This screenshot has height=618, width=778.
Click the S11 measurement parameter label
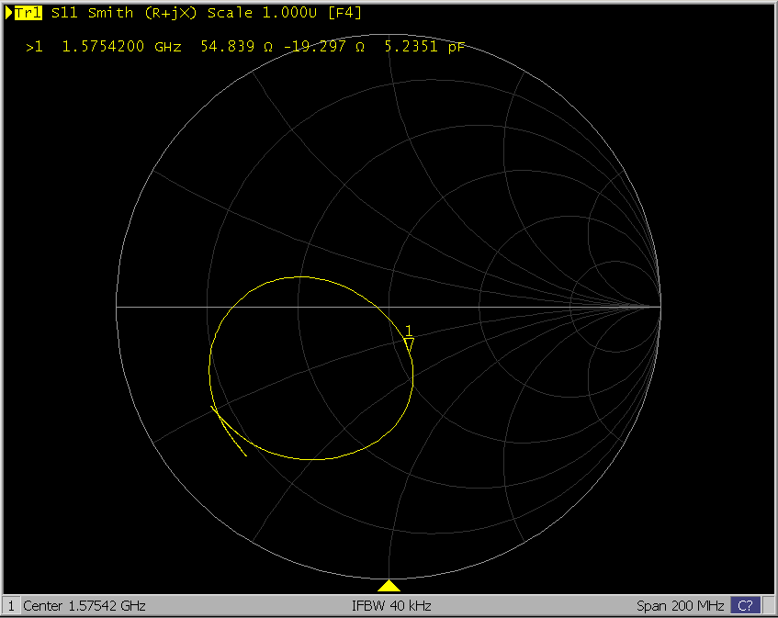pyautogui.click(x=65, y=13)
